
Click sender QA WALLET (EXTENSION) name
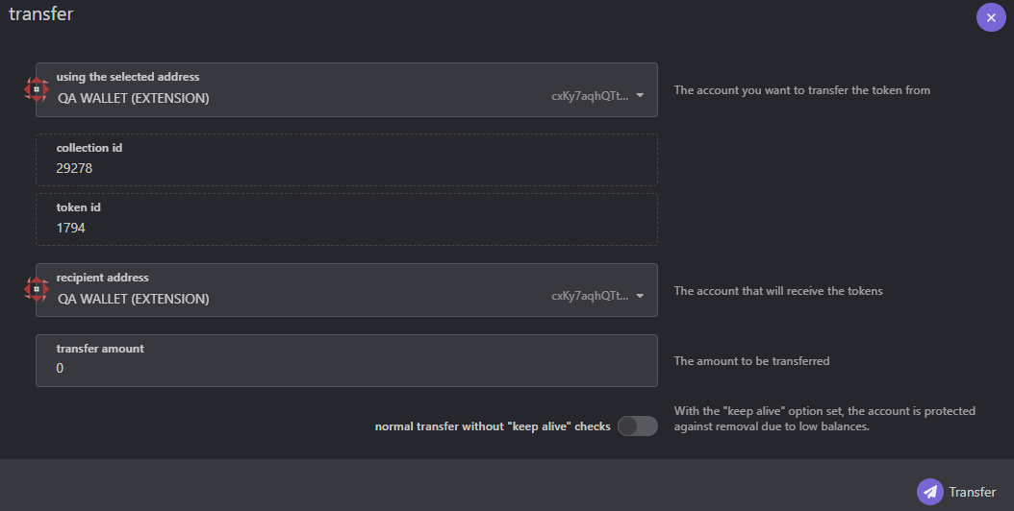coord(133,98)
